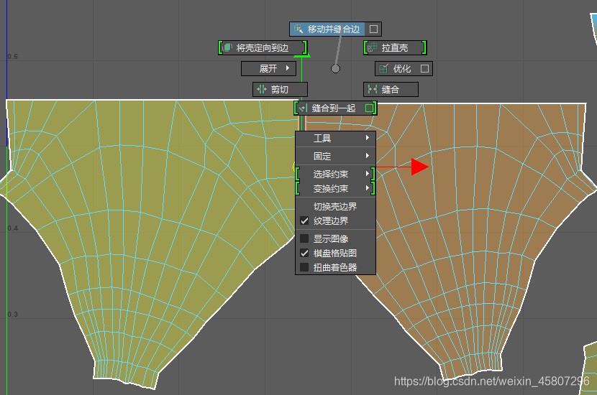Screen dimensions: 597x395
Task: Select the 将壳定向到边 marking menu entry
Action: 263,47
